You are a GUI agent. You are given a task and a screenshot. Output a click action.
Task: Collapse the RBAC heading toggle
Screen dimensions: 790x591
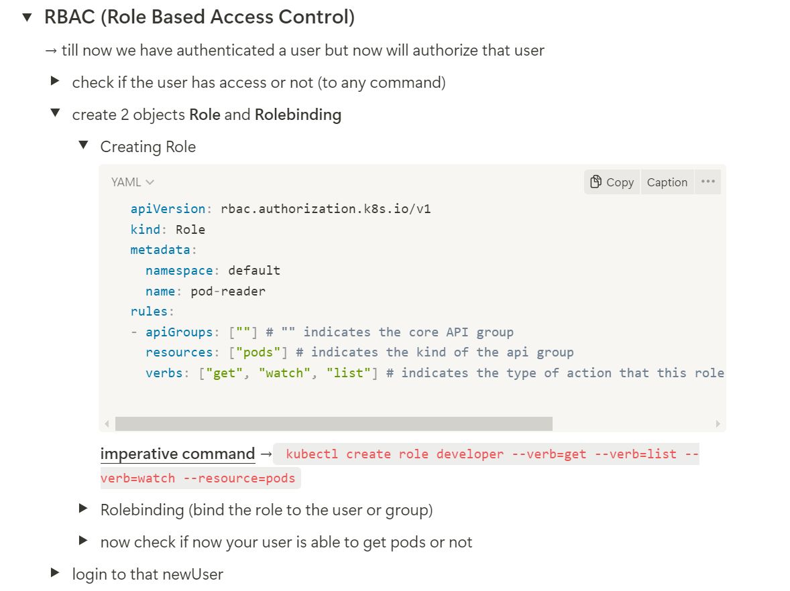click(27, 17)
